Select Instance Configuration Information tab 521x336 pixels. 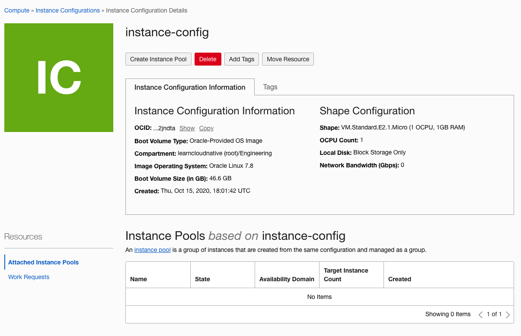[x=190, y=87]
